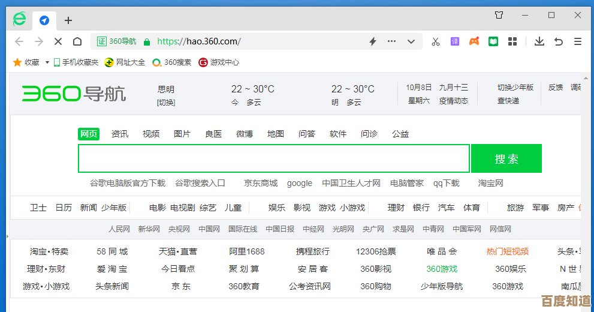Toggle 切换少年版 youth mode link
The width and height of the screenshot is (594, 312).
point(515,88)
